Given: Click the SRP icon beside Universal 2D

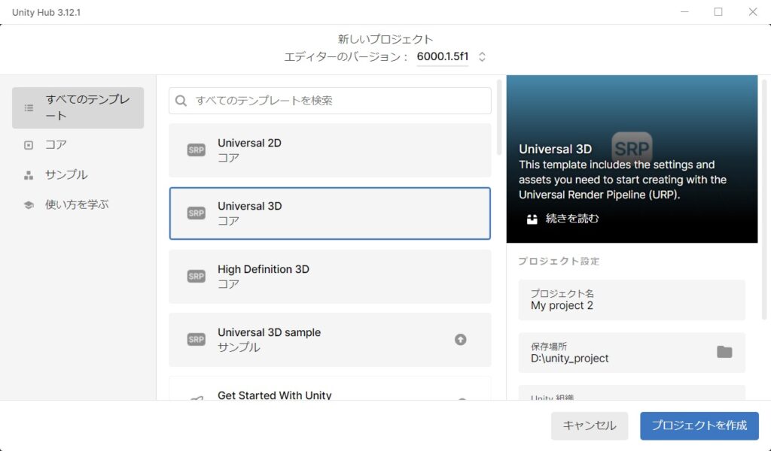Looking at the screenshot, I should (196, 150).
